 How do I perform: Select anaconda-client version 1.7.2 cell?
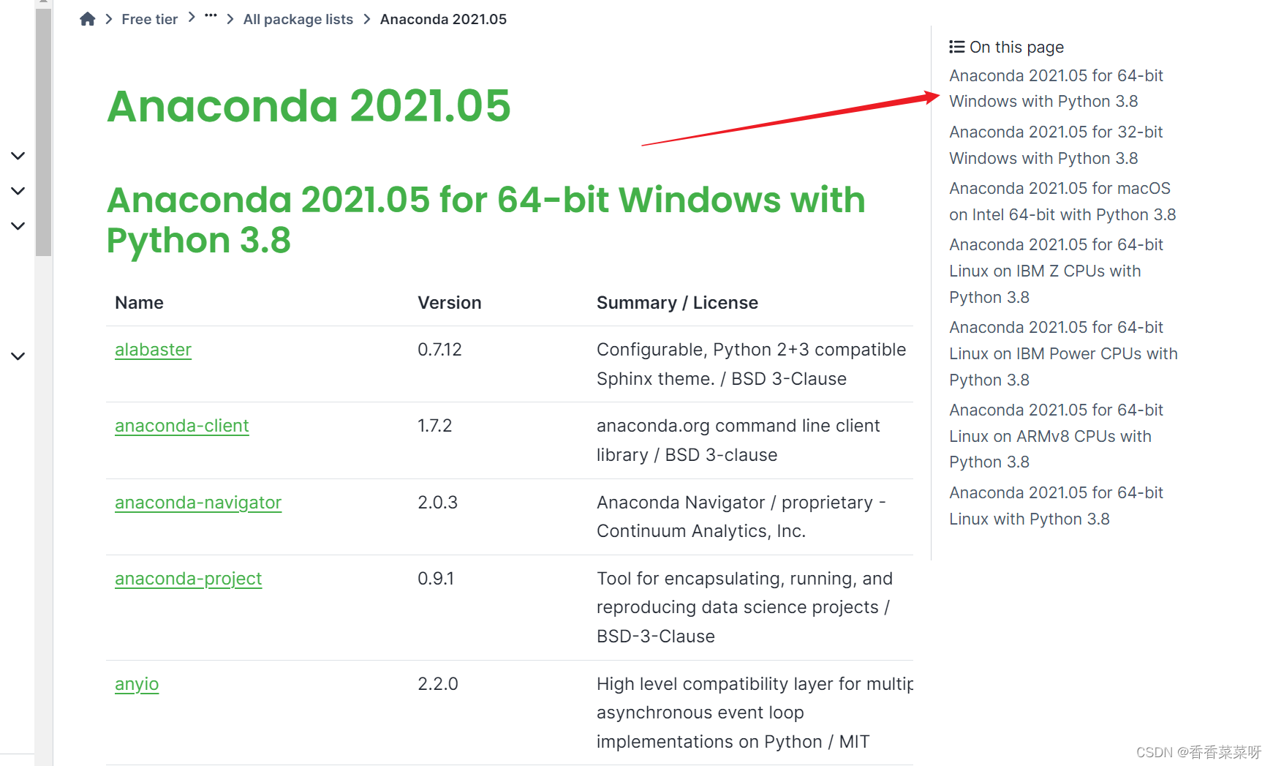pyautogui.click(x=434, y=426)
